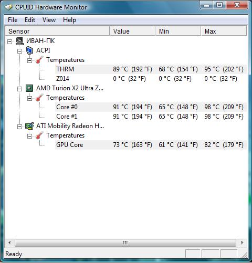This screenshot has width=252, height=263.
Task: Select the THRM sensor row
Action: click(x=151, y=69)
